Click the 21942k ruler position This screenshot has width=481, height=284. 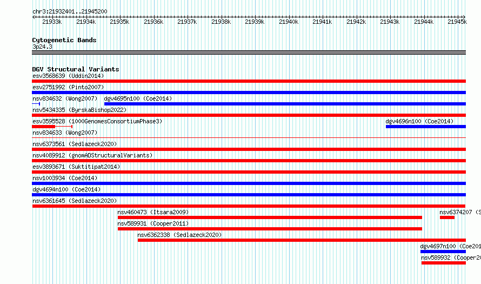356,22
